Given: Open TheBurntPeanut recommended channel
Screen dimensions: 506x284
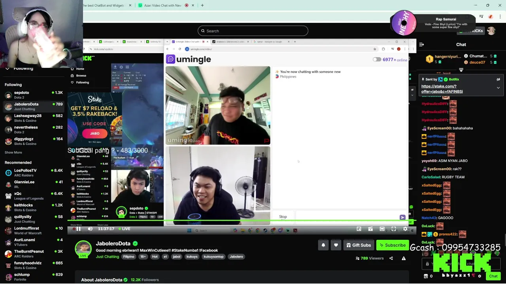Looking at the screenshot, I should point(34,254).
